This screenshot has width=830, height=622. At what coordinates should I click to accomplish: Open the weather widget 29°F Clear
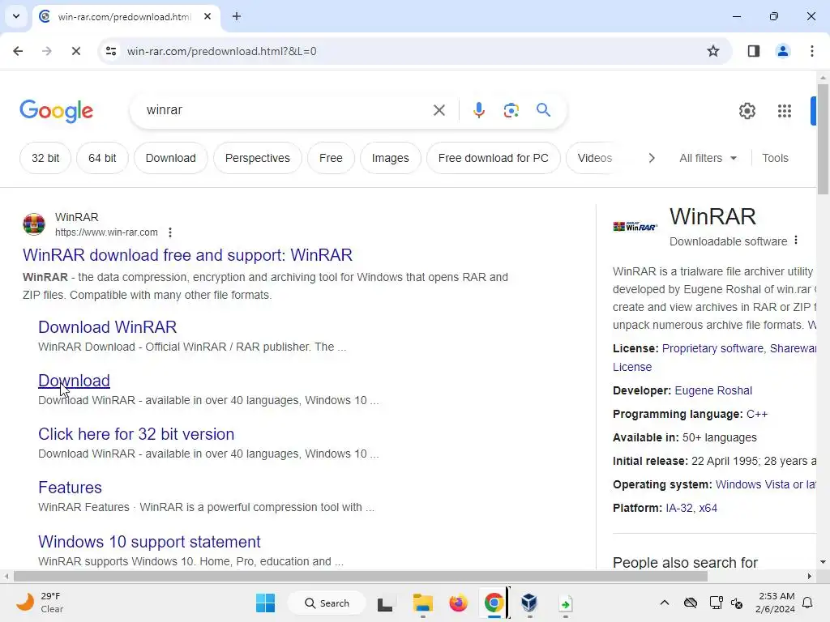coord(40,603)
